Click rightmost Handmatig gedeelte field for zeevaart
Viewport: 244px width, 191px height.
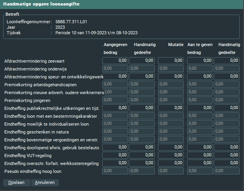pos(227,61)
